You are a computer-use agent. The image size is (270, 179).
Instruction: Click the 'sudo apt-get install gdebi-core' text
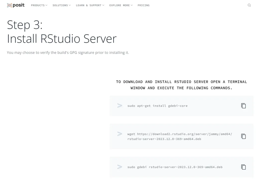[157, 106]
